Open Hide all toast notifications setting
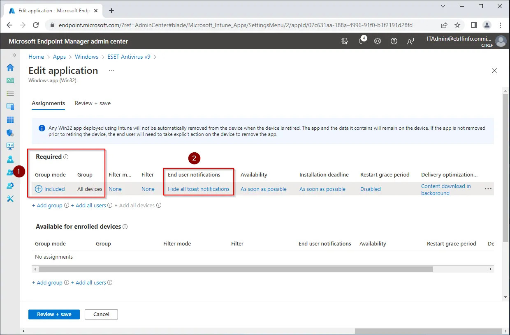Image resolution: width=510 pixels, height=335 pixels. 199,189
